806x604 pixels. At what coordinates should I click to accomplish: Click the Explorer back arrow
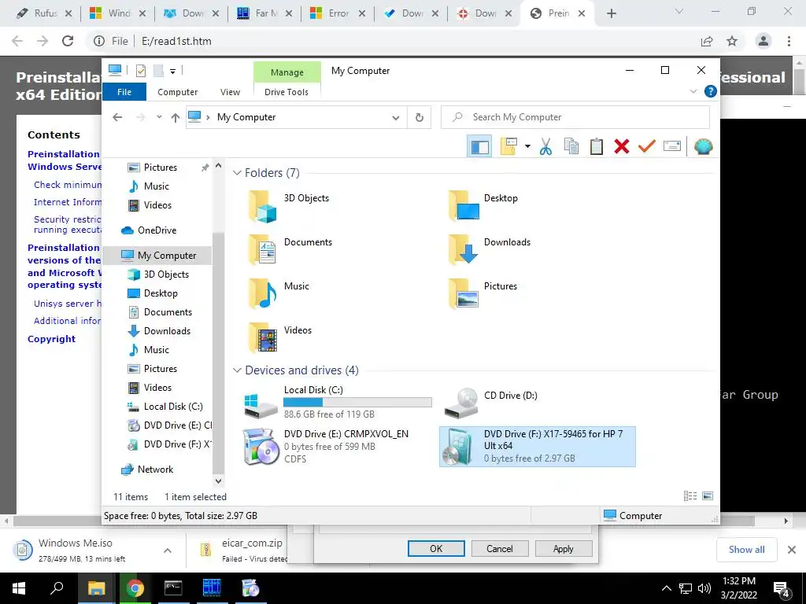pyautogui.click(x=118, y=118)
